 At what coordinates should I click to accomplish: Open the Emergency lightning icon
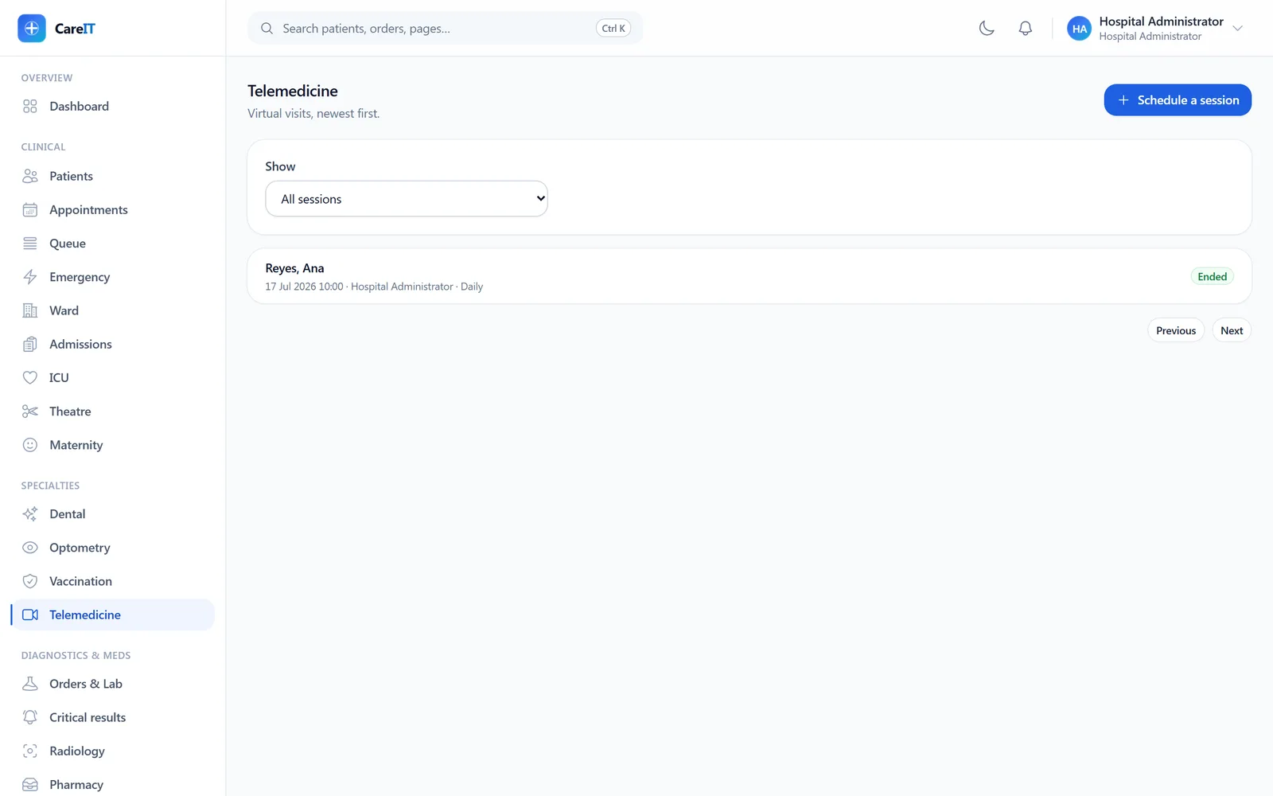point(30,277)
